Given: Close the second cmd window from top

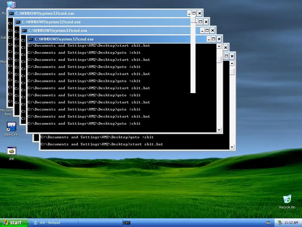Looking at the screenshot, I should 206,22.
